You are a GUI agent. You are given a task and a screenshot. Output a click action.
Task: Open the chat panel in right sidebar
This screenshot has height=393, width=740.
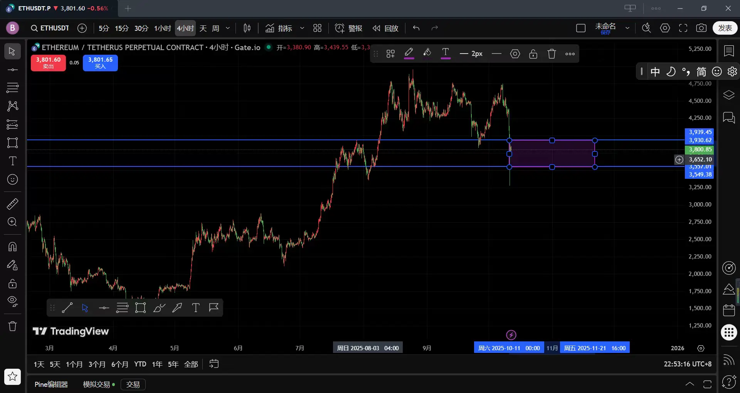[729, 117]
